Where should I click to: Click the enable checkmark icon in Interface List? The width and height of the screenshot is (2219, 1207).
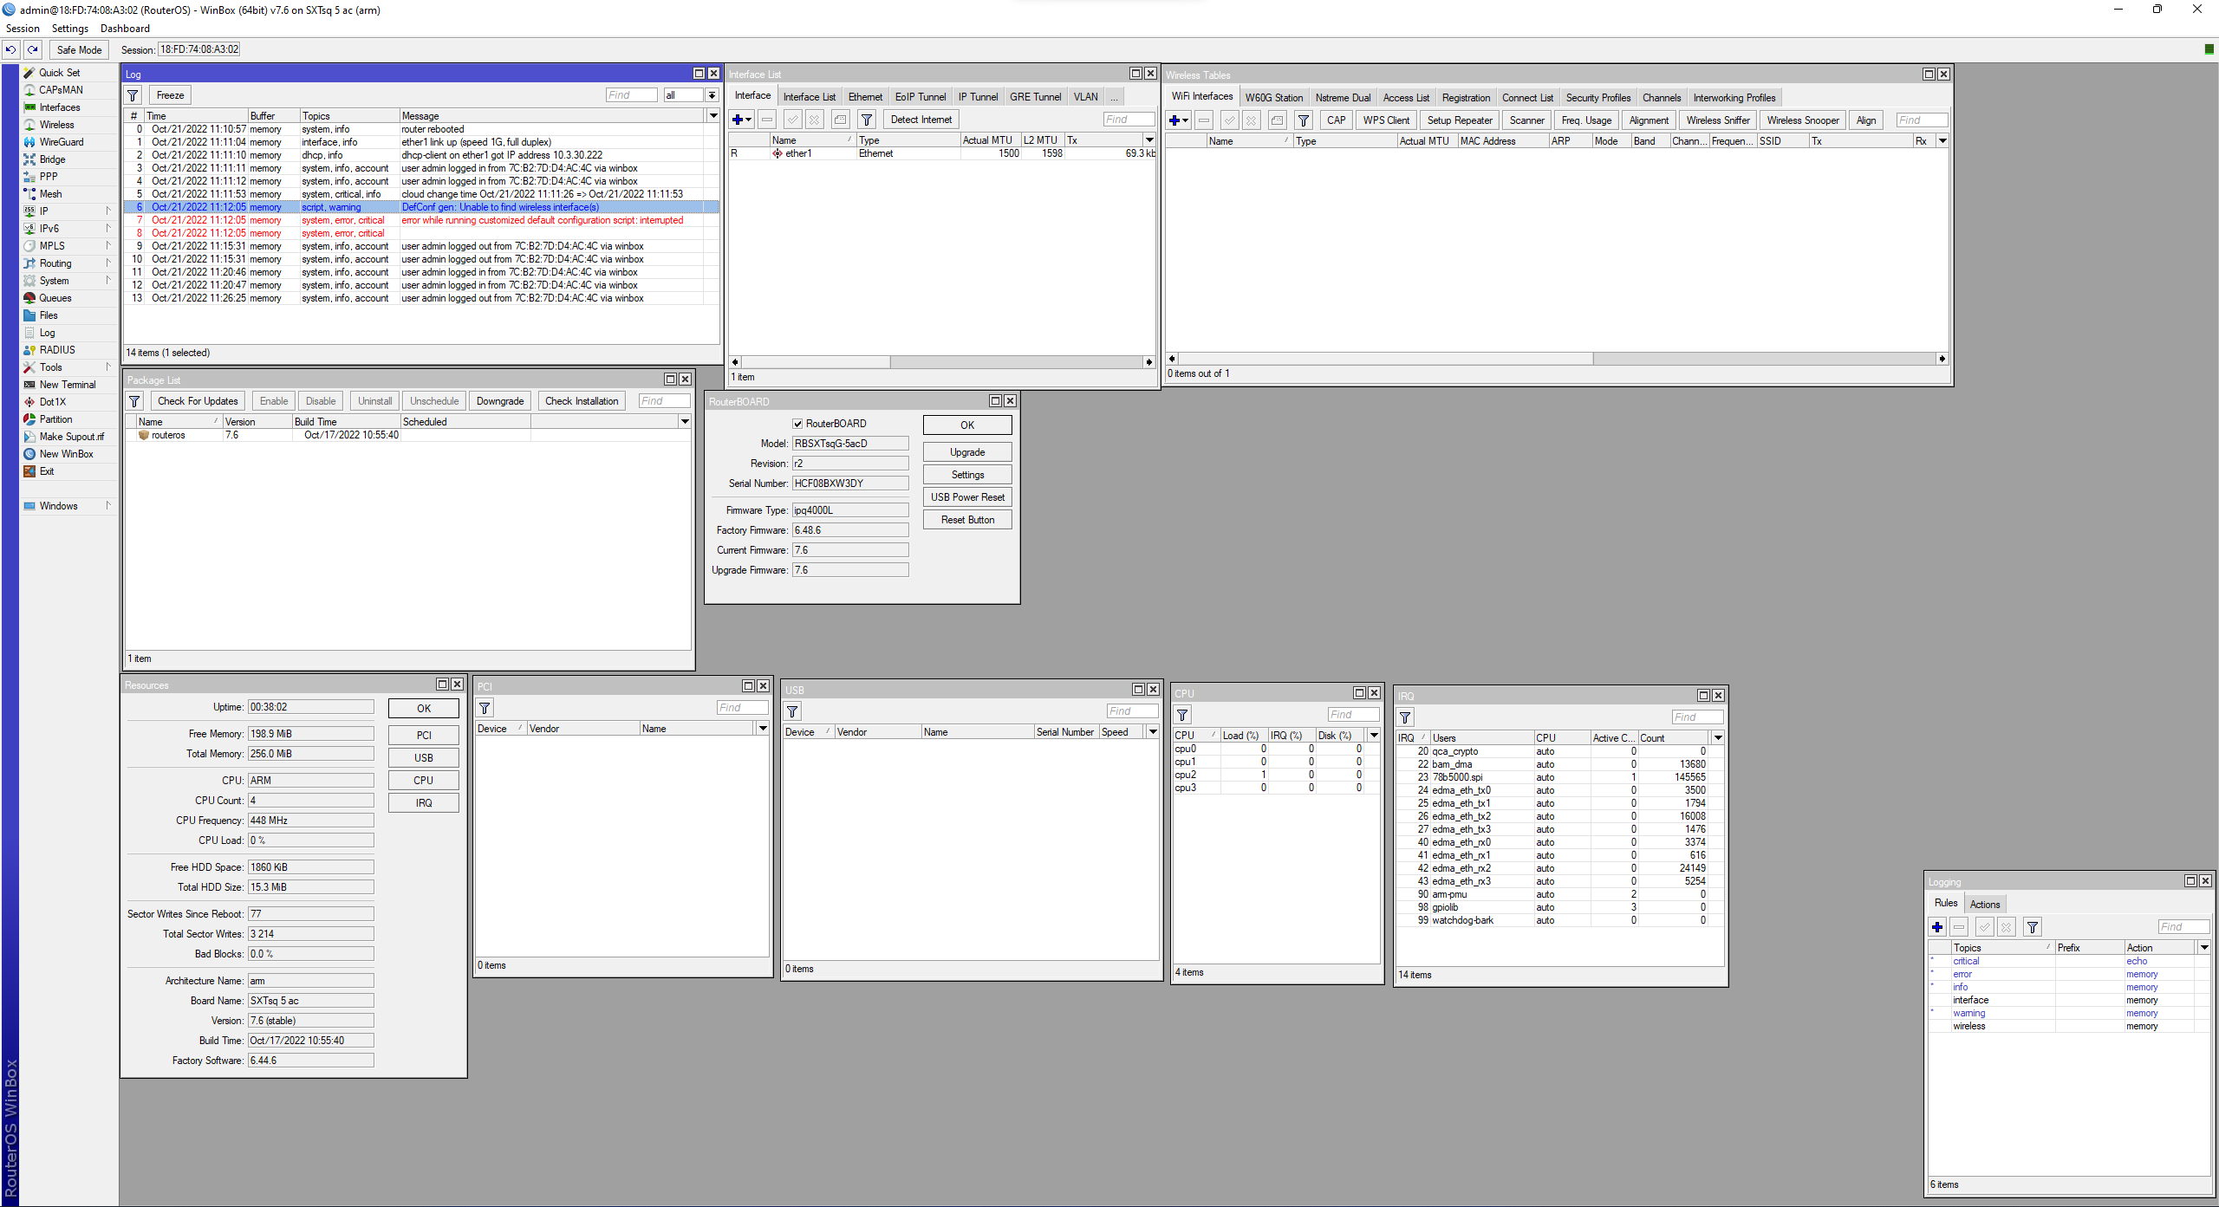[x=792, y=120]
